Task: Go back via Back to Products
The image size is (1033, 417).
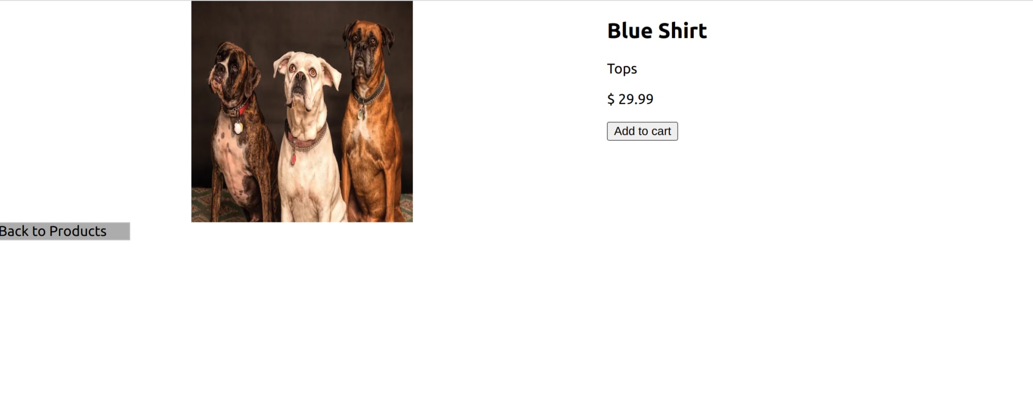Action: [x=65, y=231]
